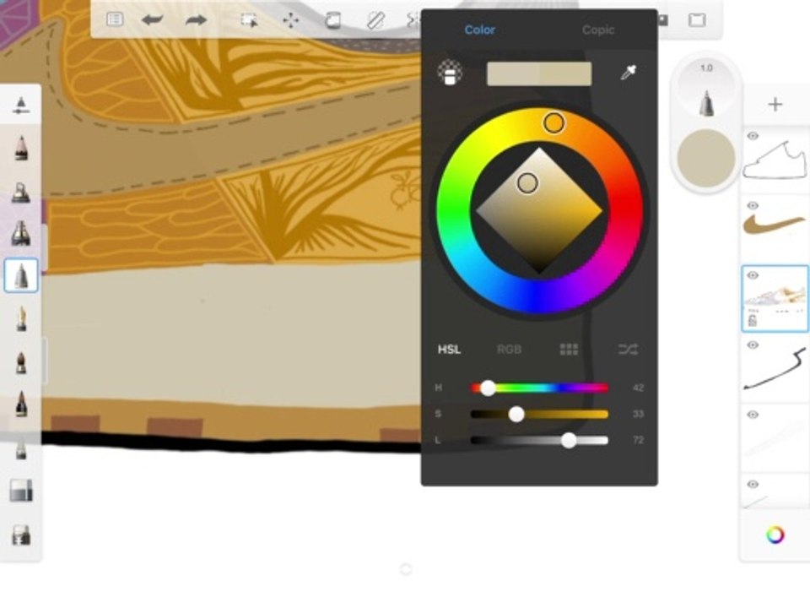Click the current beige color preview bar

click(539, 73)
